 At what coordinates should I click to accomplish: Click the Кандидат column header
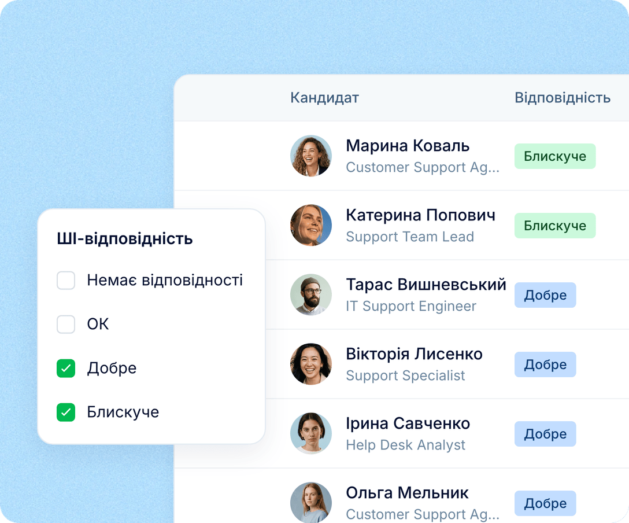[324, 98]
